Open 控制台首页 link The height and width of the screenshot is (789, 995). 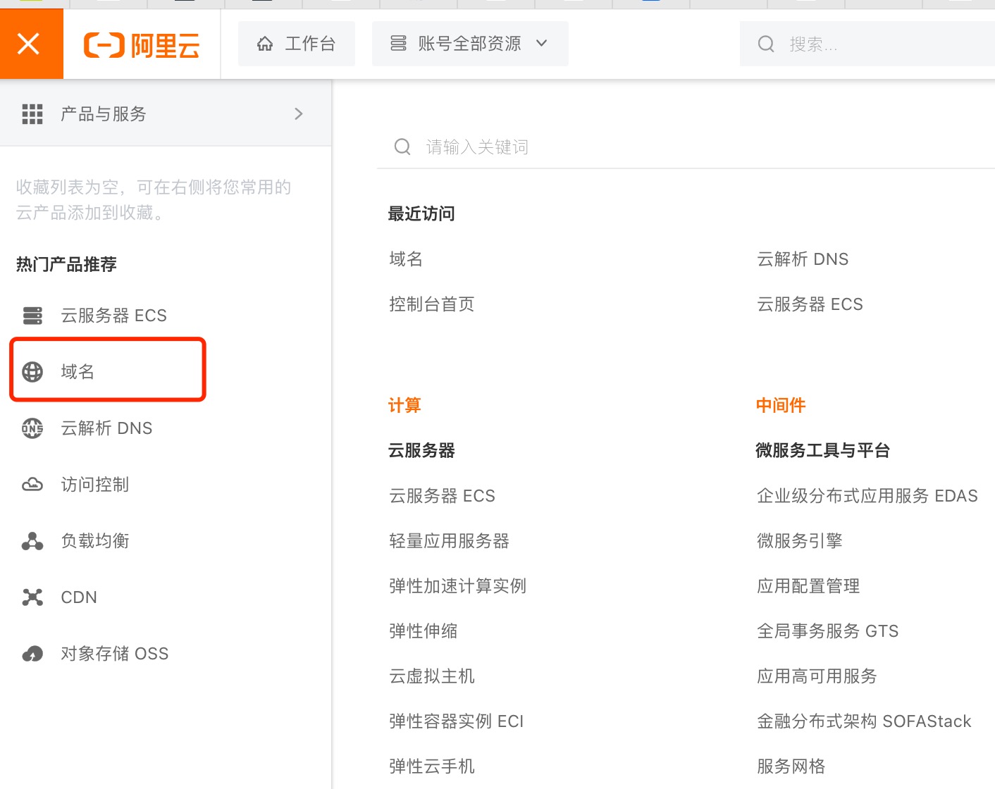431,304
